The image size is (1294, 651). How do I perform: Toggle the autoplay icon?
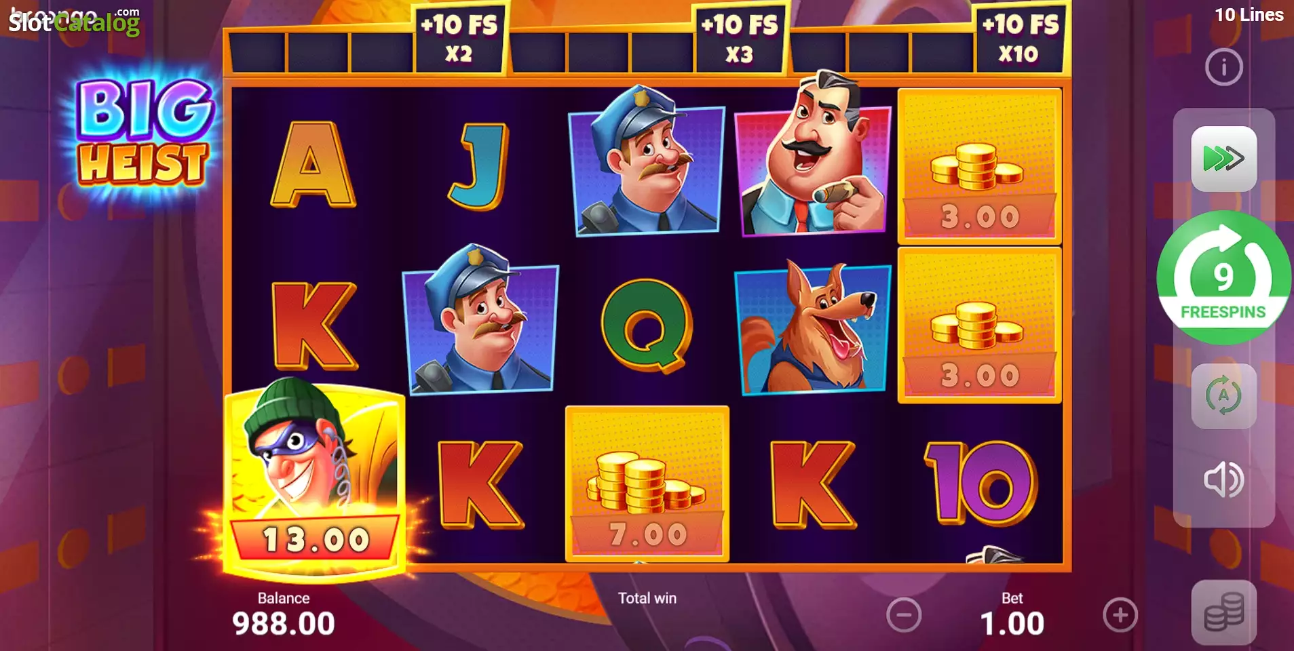tap(1223, 396)
